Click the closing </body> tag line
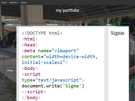 click(x=31, y=98)
